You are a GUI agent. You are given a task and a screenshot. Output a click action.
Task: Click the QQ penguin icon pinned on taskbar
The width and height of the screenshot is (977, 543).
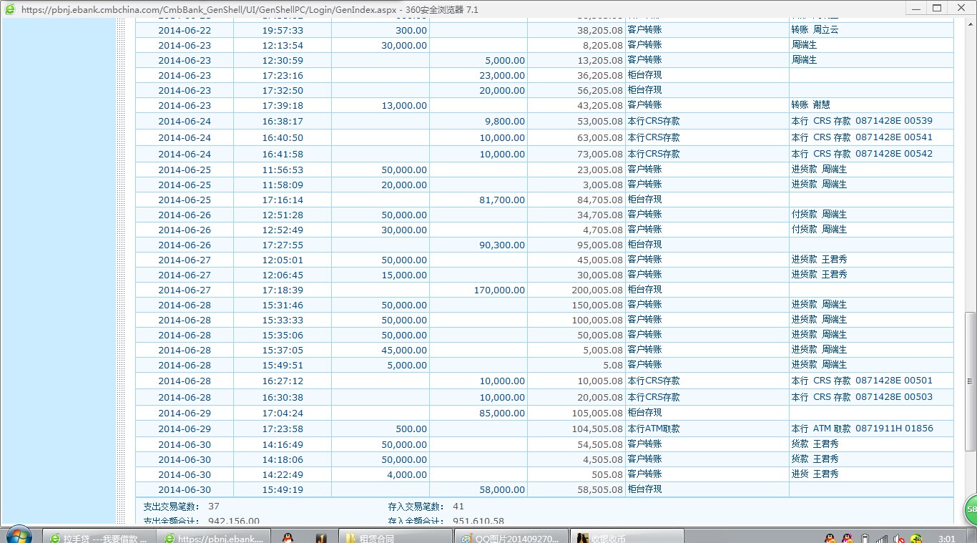[288, 537]
